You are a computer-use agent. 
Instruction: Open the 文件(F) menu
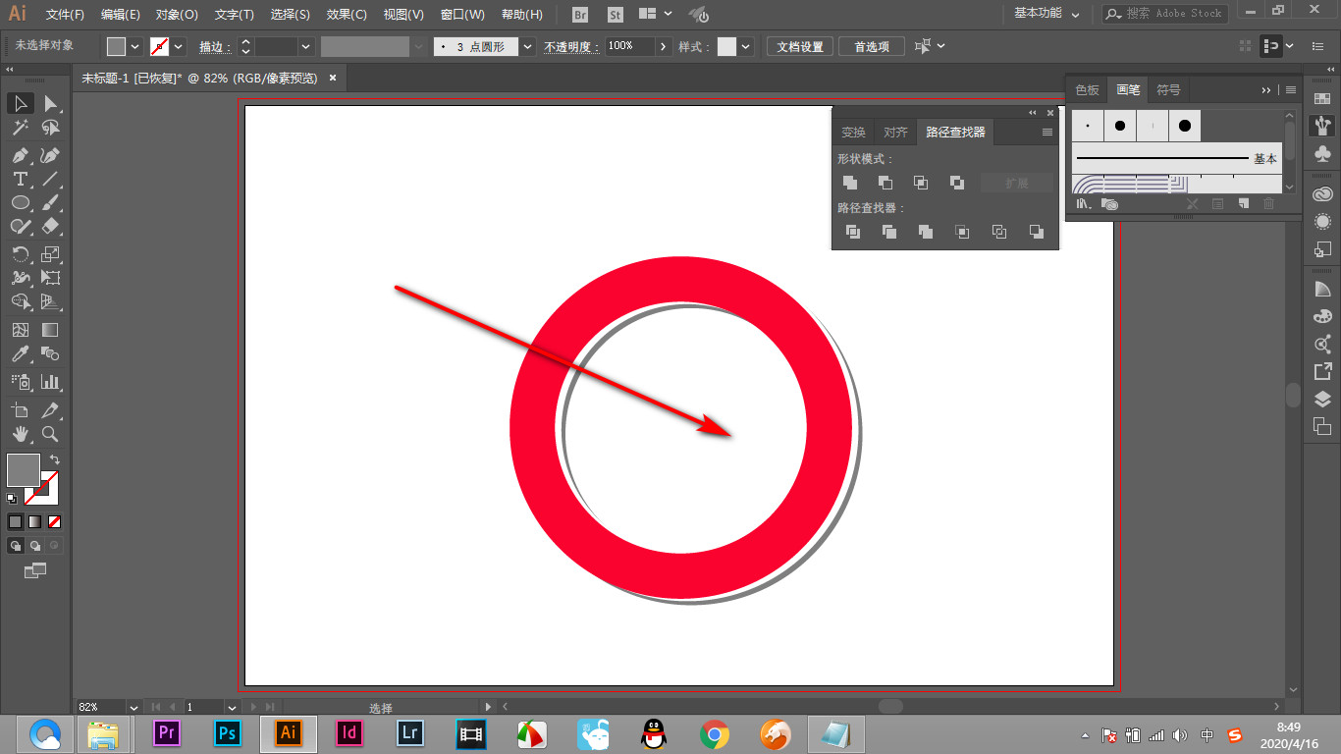[x=65, y=15]
